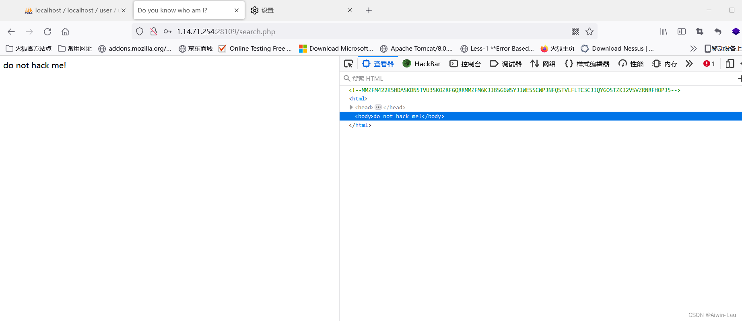Open mobile device bookmarks folder
Image resolution: width=742 pixels, height=321 pixels.
723,49
